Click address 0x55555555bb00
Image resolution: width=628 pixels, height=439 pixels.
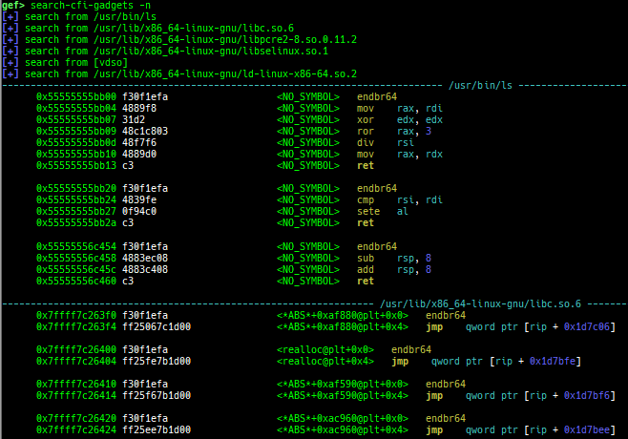[76, 97]
